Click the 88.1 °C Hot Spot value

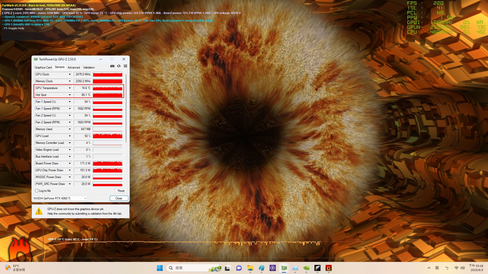[x=82, y=95]
